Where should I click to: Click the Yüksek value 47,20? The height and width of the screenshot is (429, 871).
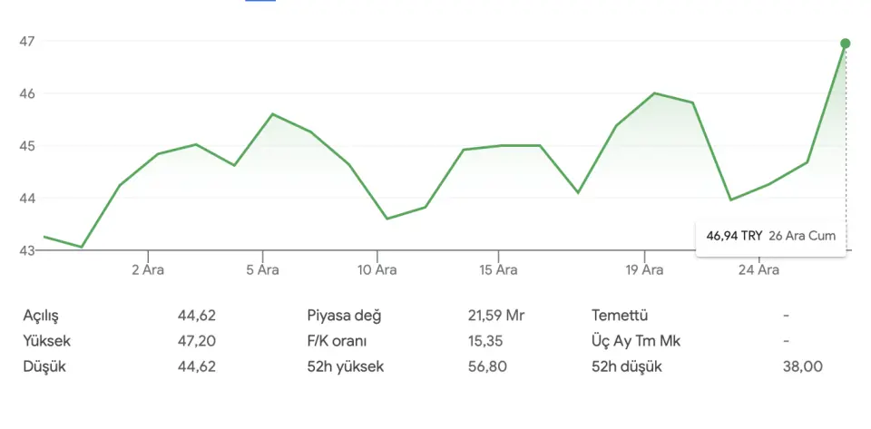point(197,341)
